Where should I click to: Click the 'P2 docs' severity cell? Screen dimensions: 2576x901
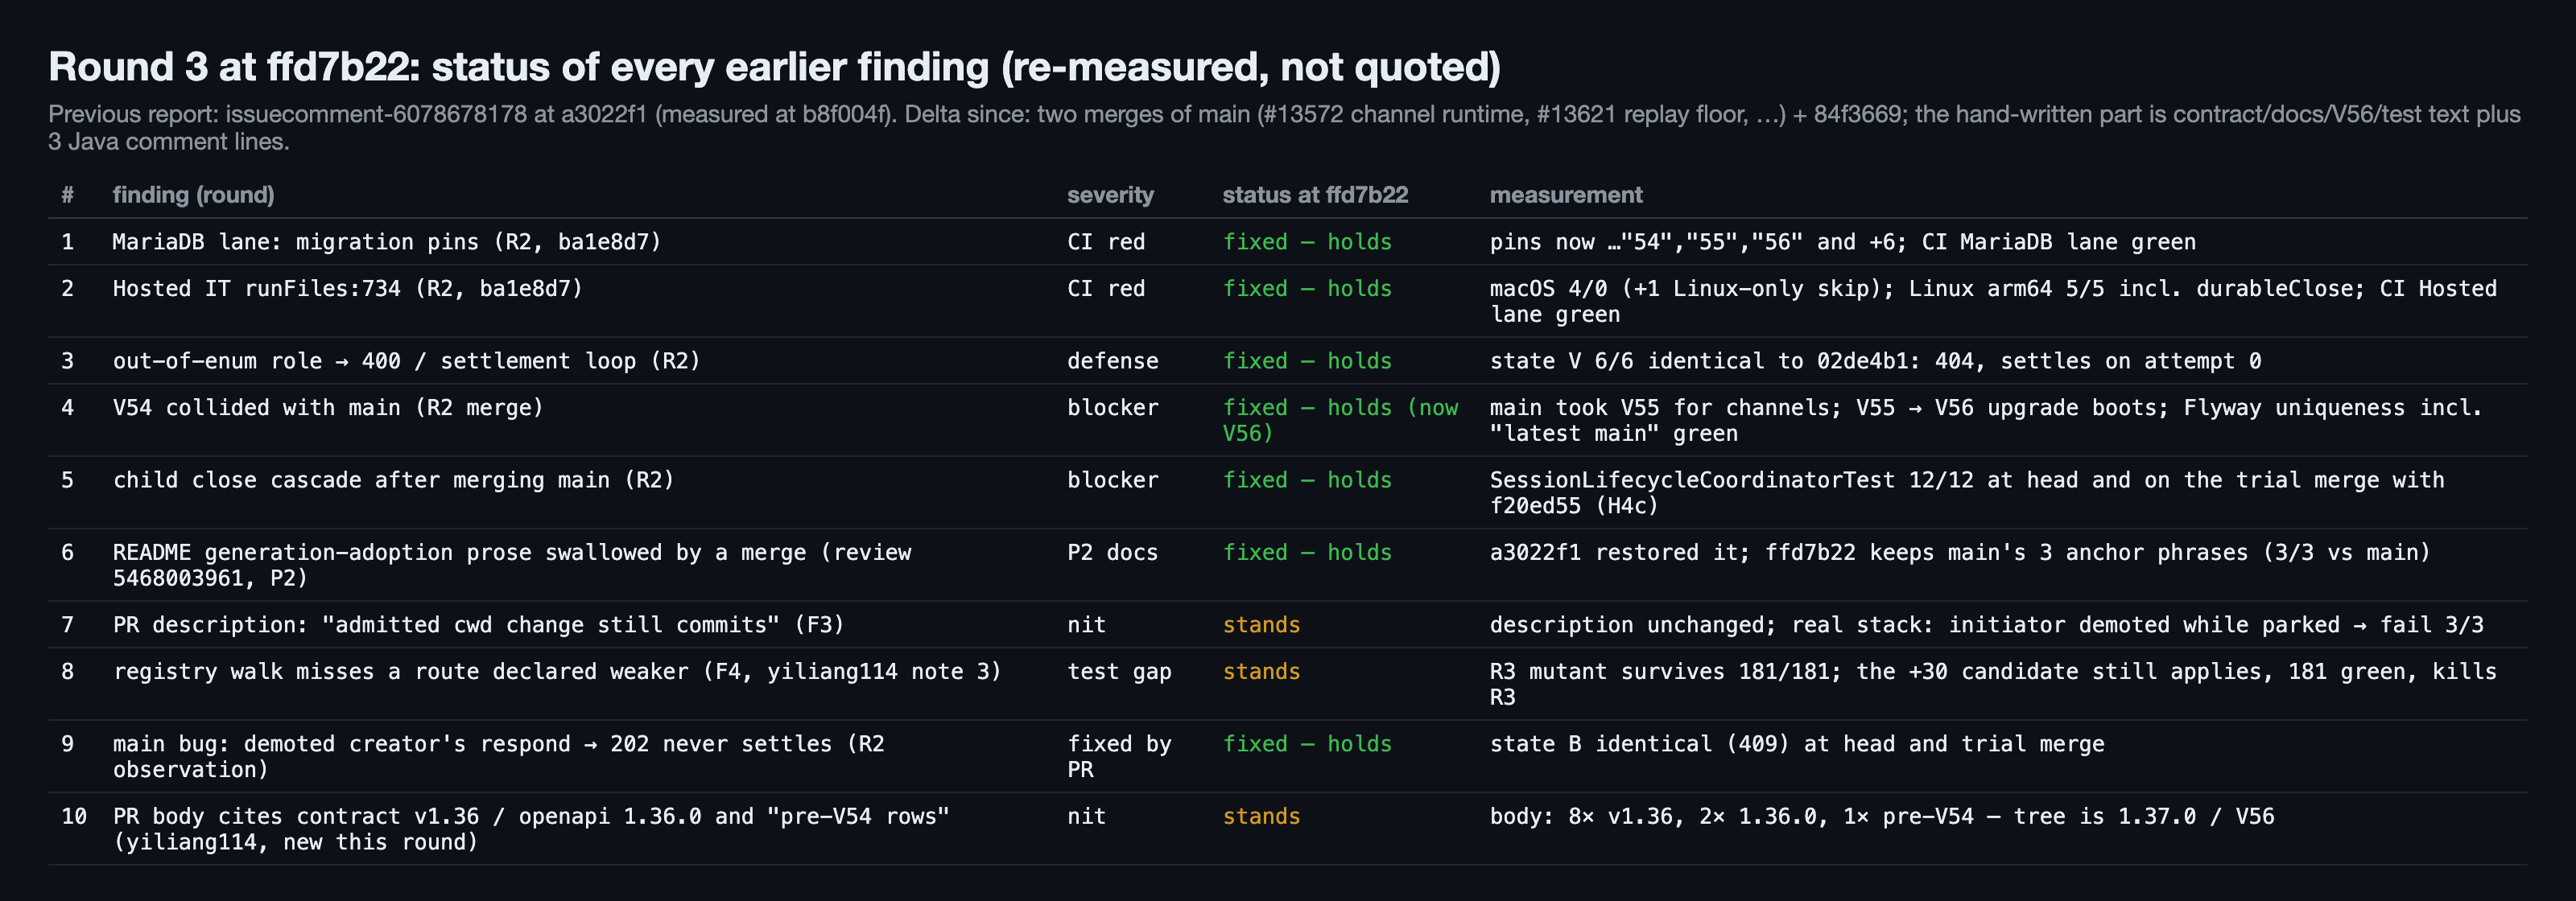1112,553
